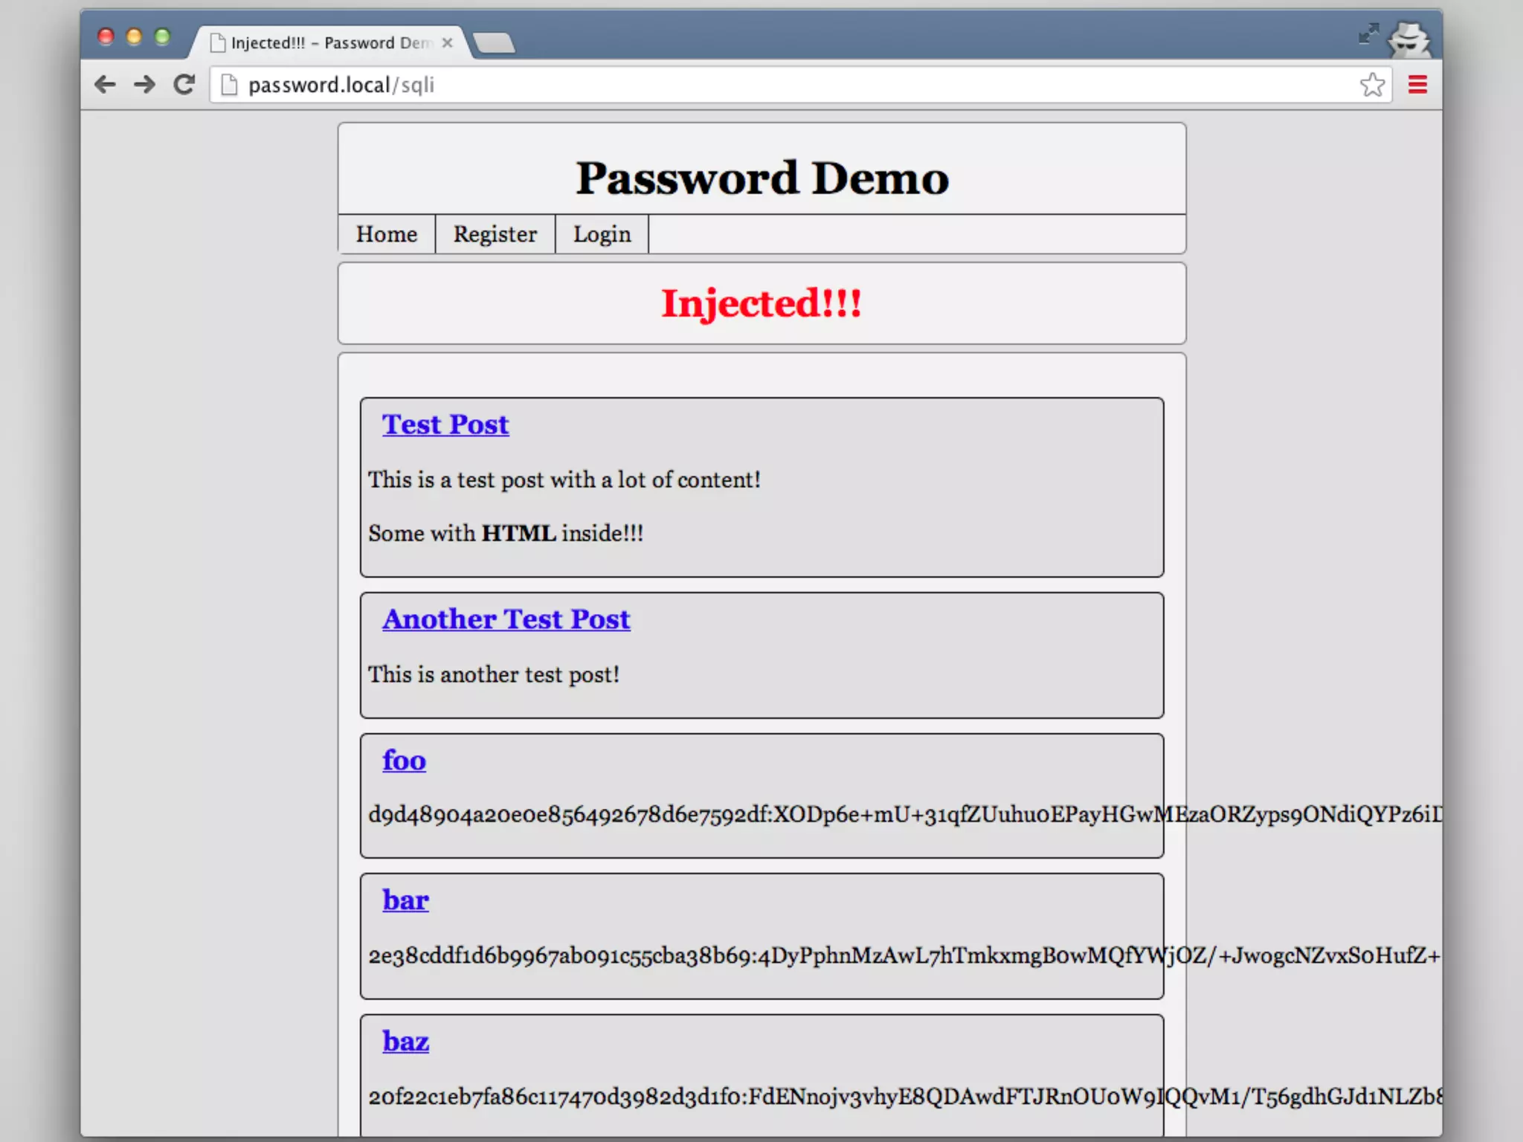Click the incognito spy icon
Image resolution: width=1523 pixels, height=1142 pixels.
point(1408,40)
